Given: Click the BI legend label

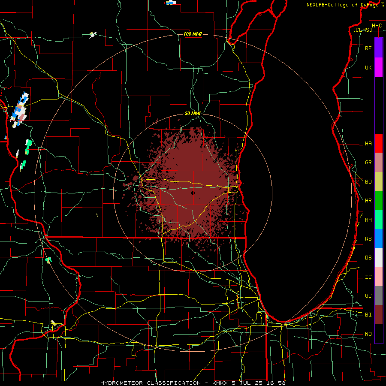Looking at the screenshot, I should point(368,315).
